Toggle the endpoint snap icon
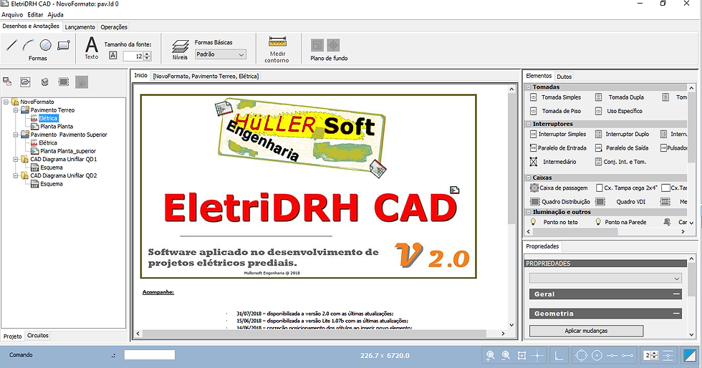Screen dimensions: 702x368 [628, 355]
